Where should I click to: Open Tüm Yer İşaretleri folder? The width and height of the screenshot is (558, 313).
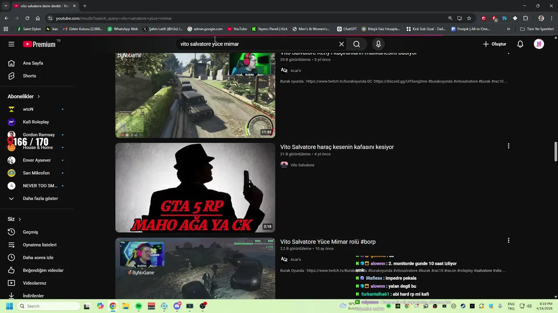(x=537, y=29)
